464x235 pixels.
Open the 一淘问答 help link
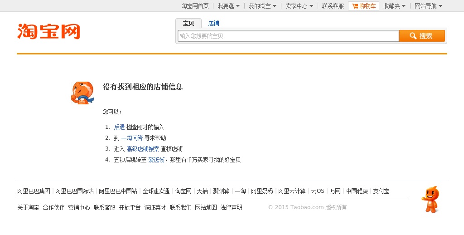pos(132,138)
